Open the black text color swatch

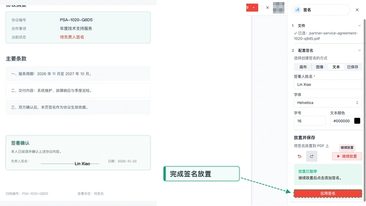[357, 121]
